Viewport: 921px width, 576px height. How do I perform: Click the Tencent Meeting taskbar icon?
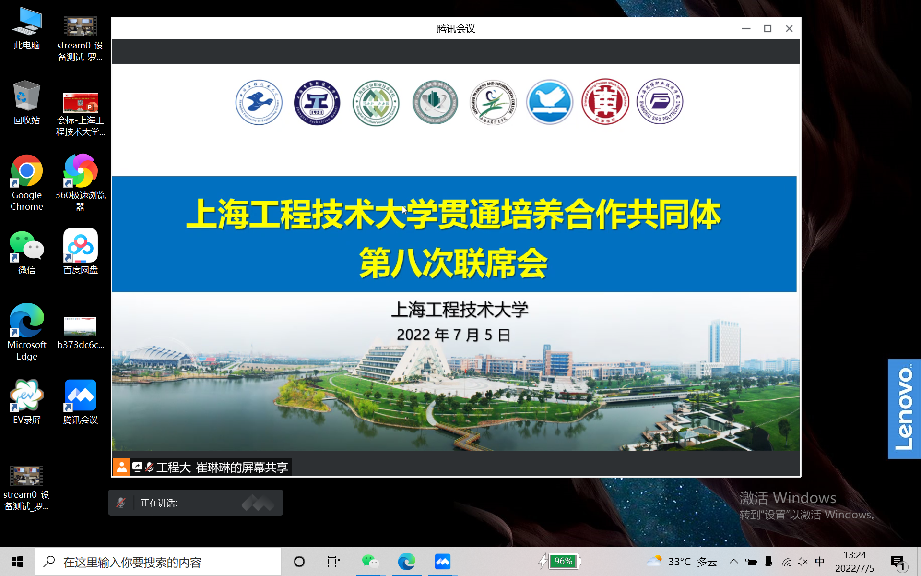pos(442,561)
